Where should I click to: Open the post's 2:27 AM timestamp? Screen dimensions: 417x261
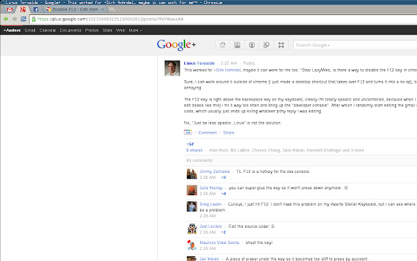pos(229,63)
